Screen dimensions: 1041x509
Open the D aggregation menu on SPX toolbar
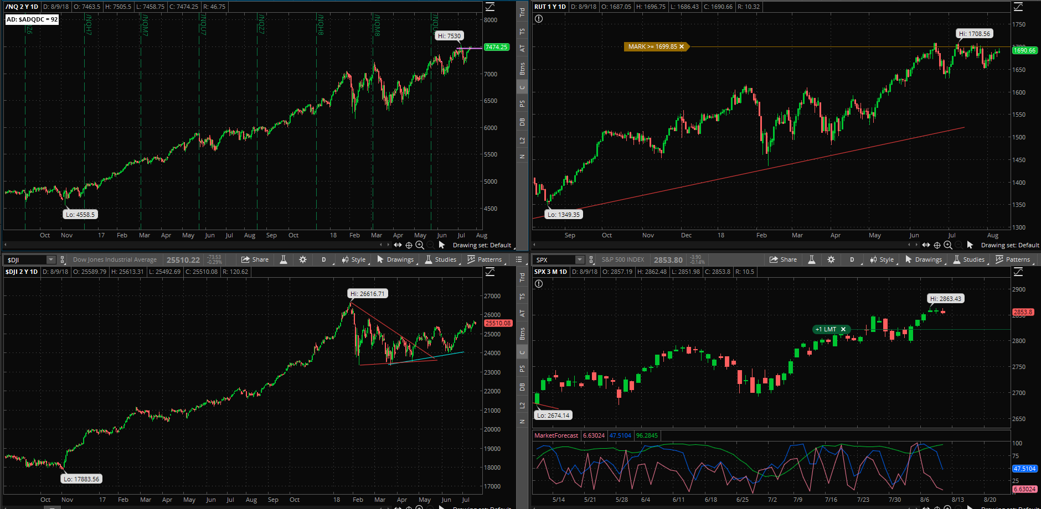click(x=852, y=259)
